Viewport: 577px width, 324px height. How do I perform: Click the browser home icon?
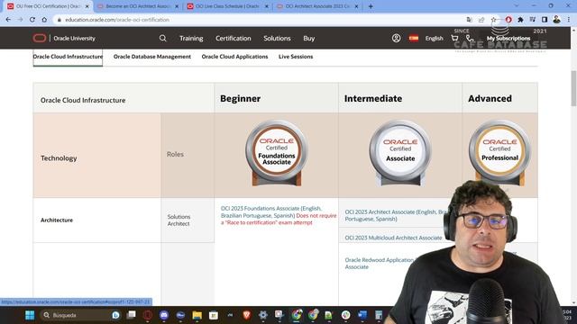44,20
